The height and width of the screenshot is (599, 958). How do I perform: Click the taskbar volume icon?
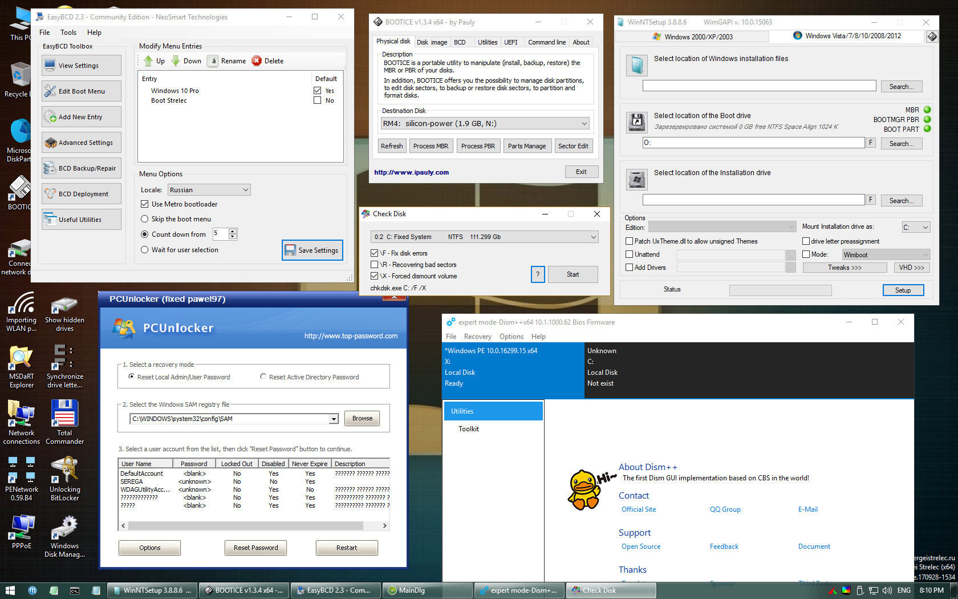pyautogui.click(x=887, y=590)
